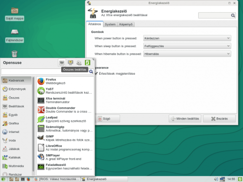Select Előzmények category in menu

17,89
